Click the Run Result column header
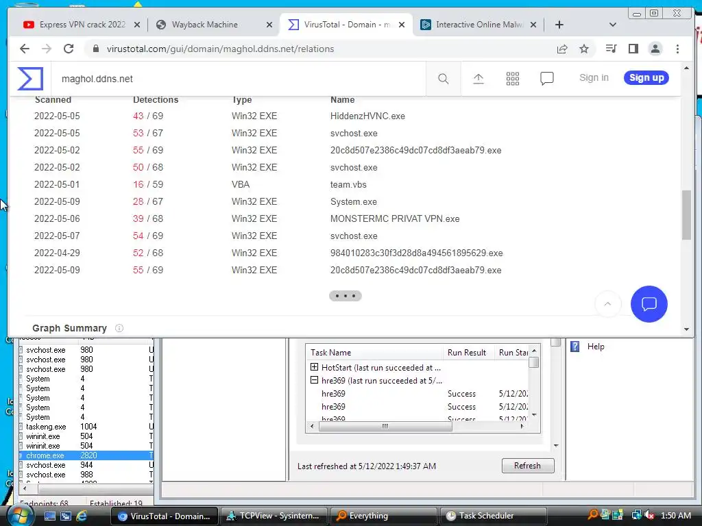This screenshot has width=702, height=526. pyautogui.click(x=468, y=353)
